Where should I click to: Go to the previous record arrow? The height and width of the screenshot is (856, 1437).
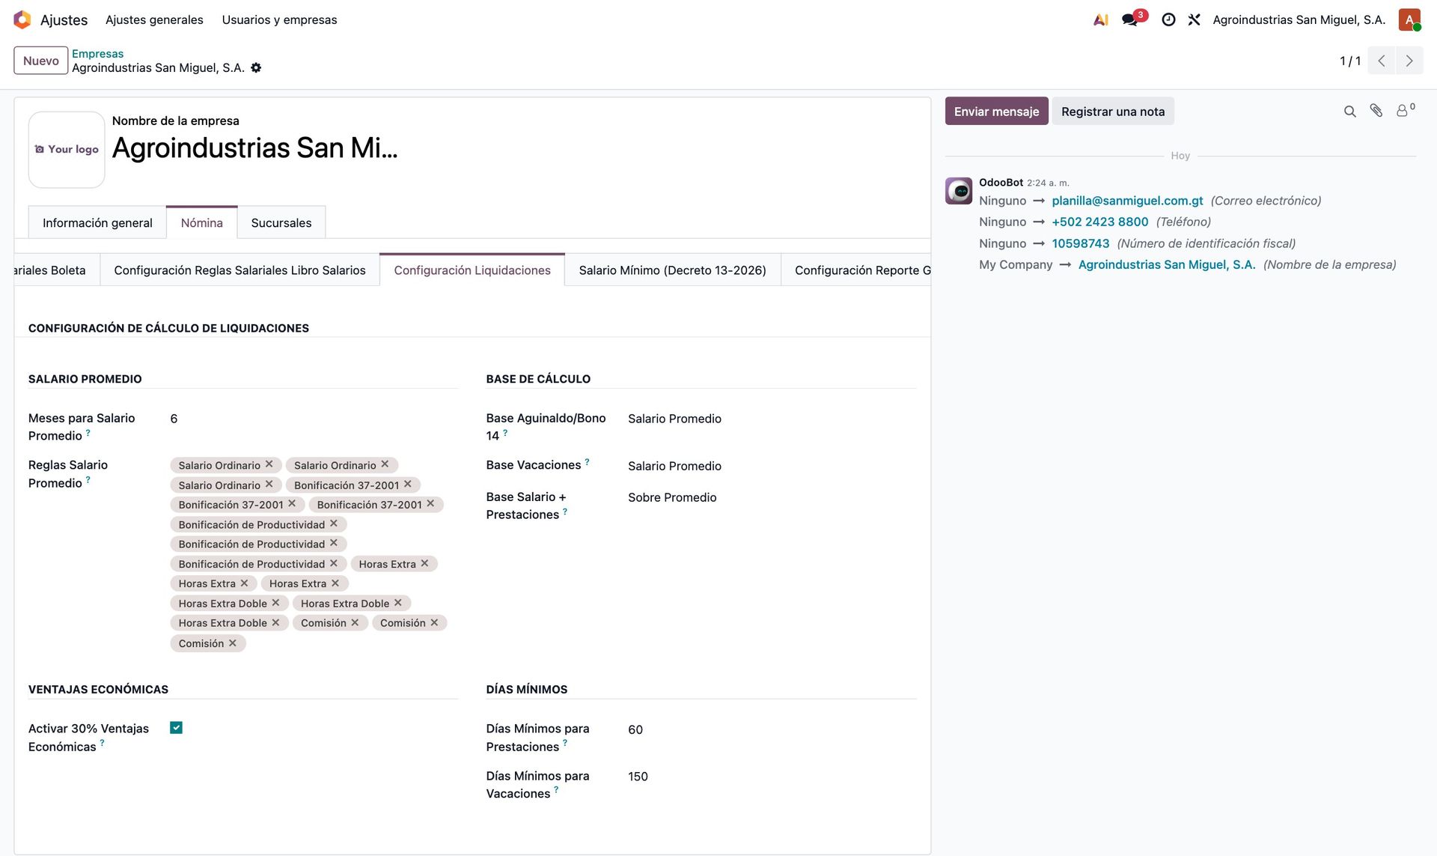click(x=1382, y=61)
